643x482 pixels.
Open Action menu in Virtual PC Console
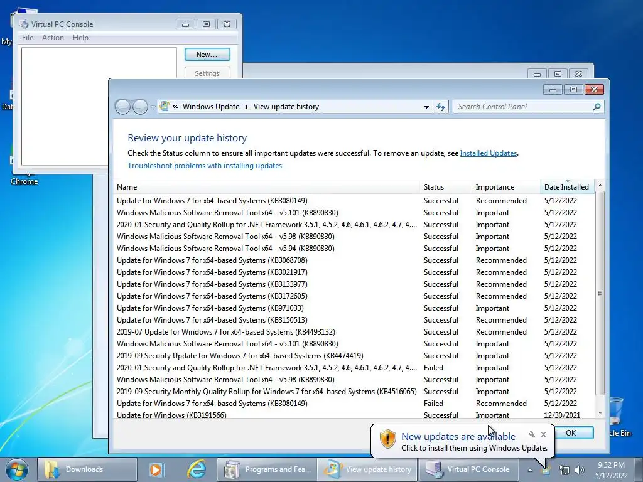(x=53, y=37)
